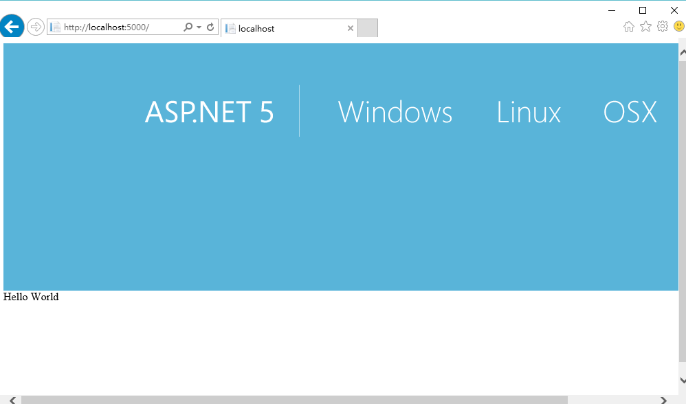Click the Hello World text
686x404 pixels.
(x=31, y=297)
